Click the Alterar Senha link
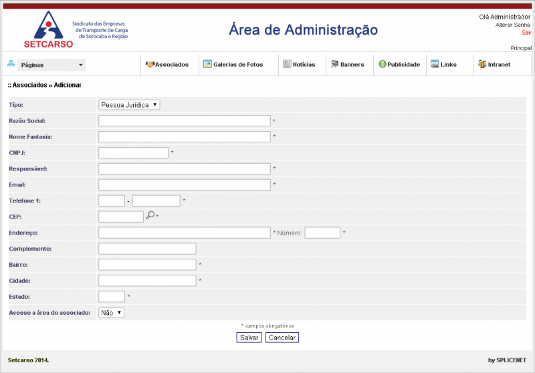 [513, 25]
